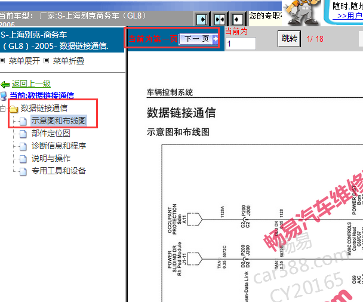This screenshot has width=363, height=302.
Task: Open 诊断信息和程序 tree item
Action: point(59,146)
